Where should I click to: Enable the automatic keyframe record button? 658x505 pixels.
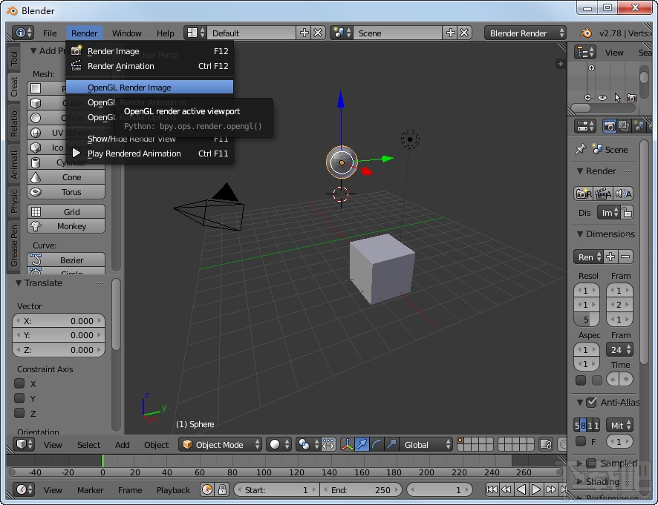[x=208, y=489]
